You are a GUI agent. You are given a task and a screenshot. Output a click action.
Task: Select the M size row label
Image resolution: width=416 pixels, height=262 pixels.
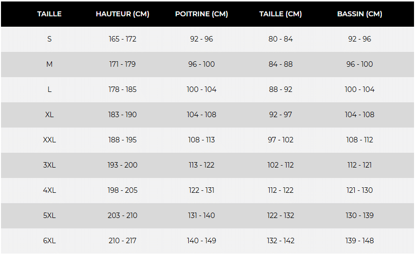coord(49,64)
